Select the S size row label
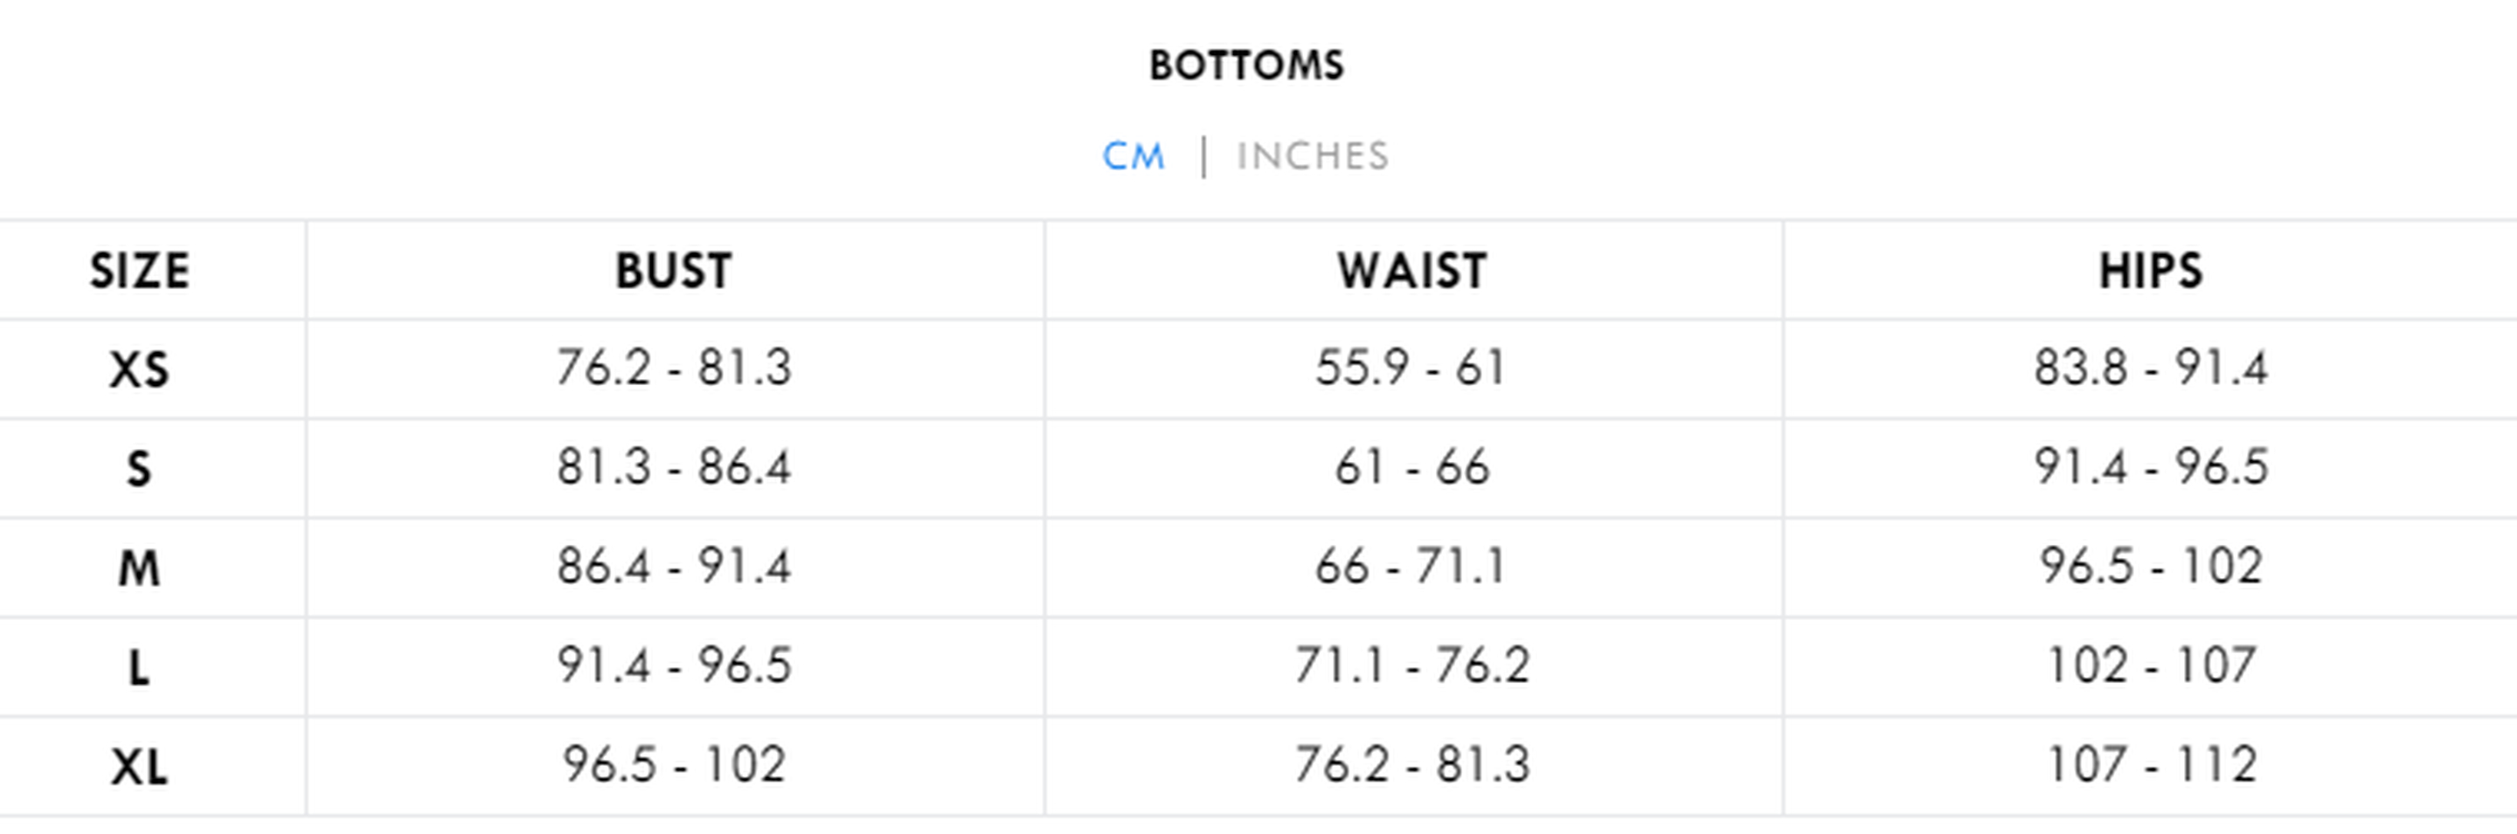Screen dimensions: 2517x834 coord(140,470)
